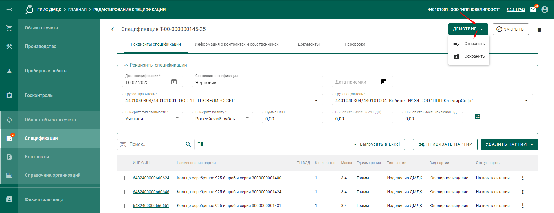This screenshot has height=213, width=554.
Task: Click into the Поиск search field
Action: [x=156, y=144]
